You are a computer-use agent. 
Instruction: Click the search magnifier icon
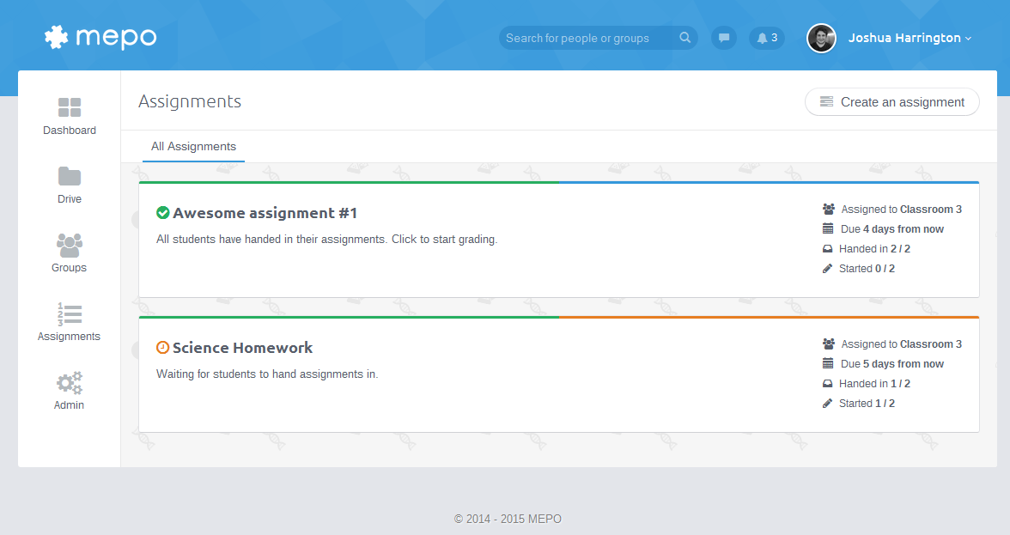(x=684, y=38)
